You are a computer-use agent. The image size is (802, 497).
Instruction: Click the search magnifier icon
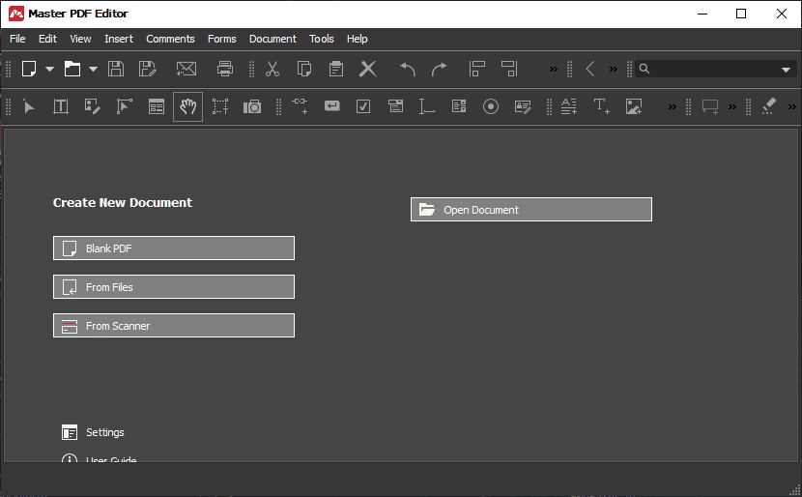[x=644, y=69]
